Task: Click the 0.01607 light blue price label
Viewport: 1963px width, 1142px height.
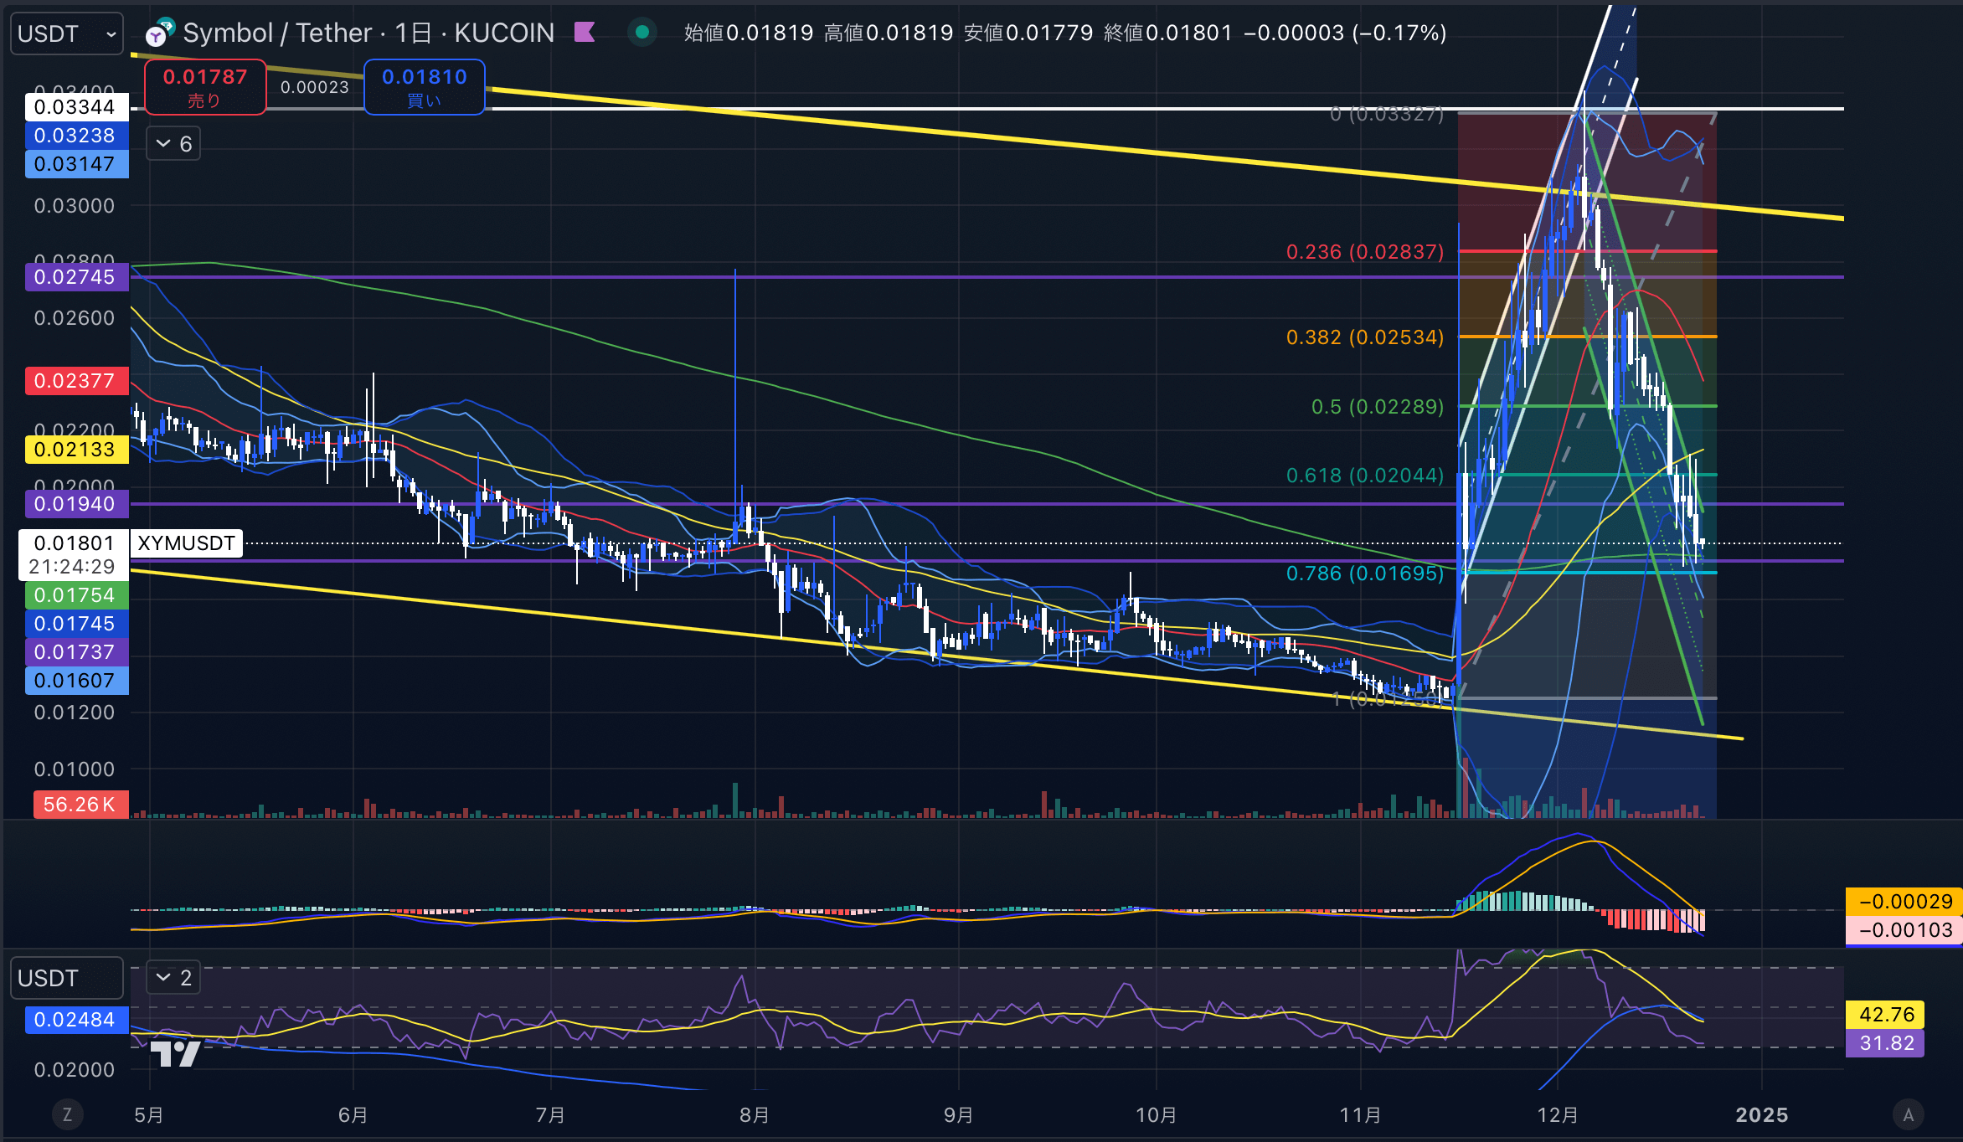Action: (x=76, y=681)
